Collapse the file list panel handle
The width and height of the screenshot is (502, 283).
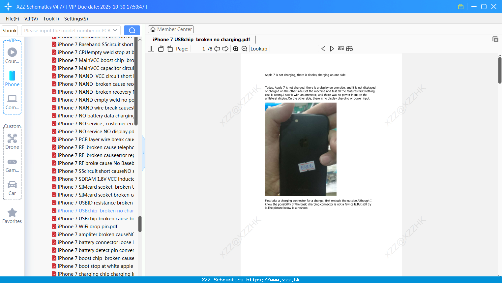[143, 153]
